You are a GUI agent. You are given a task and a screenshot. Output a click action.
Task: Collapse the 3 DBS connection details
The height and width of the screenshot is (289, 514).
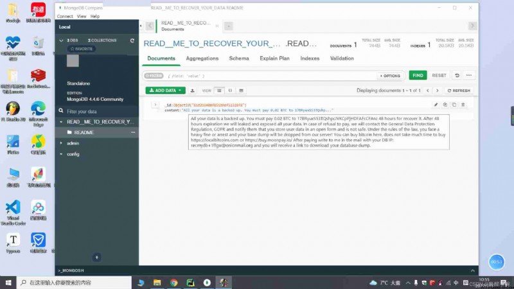[x=61, y=40]
